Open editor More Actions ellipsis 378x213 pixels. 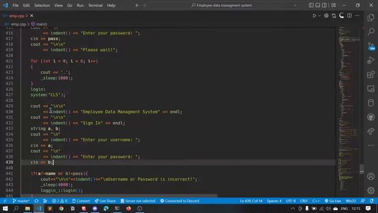click(x=357, y=16)
